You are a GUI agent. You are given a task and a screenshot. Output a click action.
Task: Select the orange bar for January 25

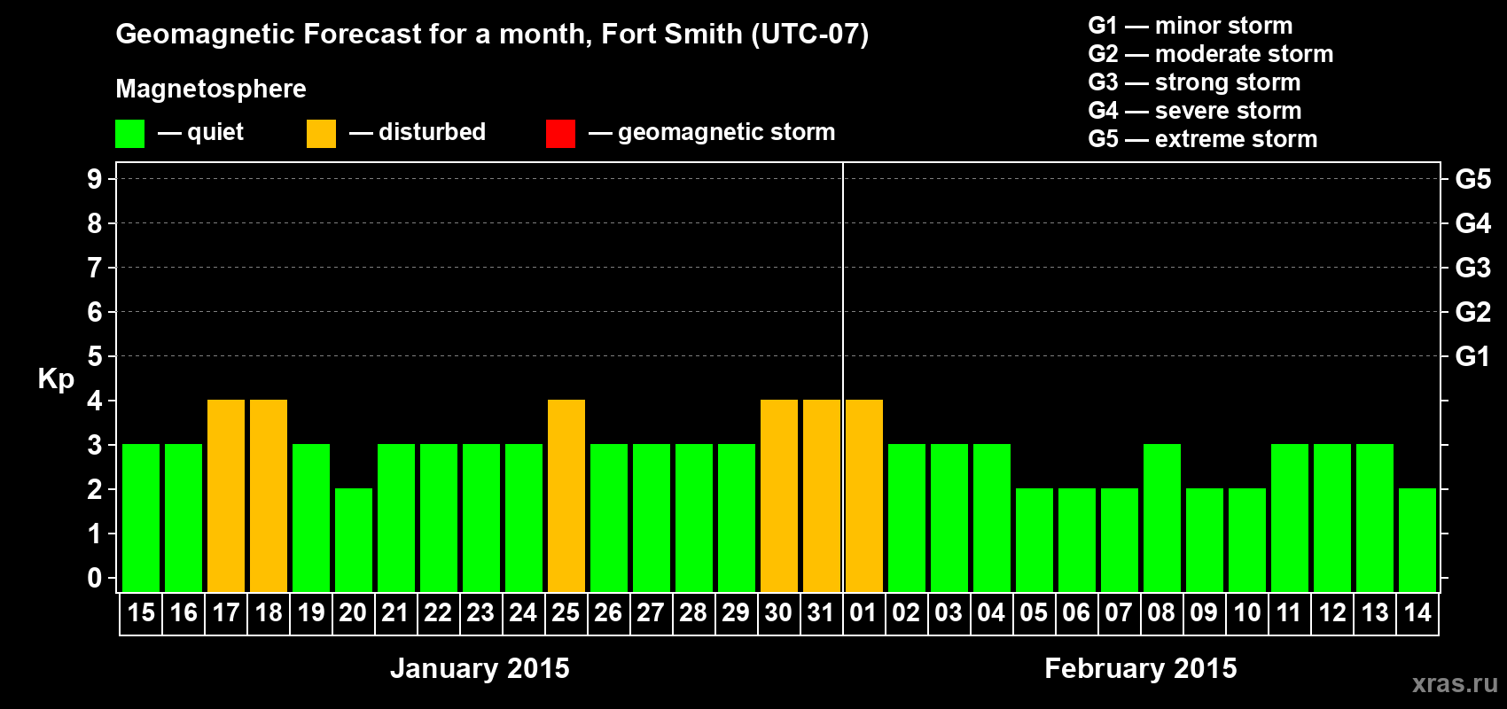pyautogui.click(x=566, y=495)
